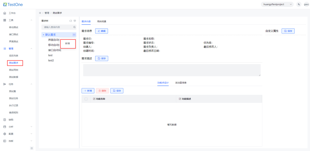Select test2 in the requirement tree
The width and height of the screenshot is (310, 151).
click(51, 60)
